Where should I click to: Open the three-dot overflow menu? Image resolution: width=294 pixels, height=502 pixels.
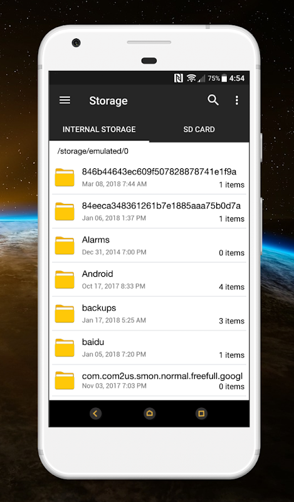[237, 100]
